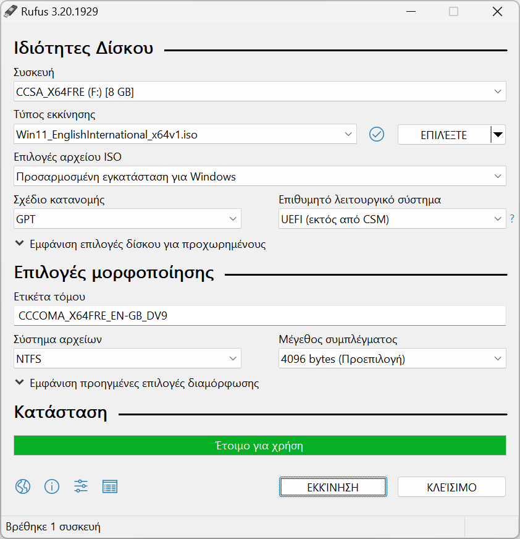Open the GPT partition scheme dropdown
The width and height of the screenshot is (520, 539).
coord(127,219)
